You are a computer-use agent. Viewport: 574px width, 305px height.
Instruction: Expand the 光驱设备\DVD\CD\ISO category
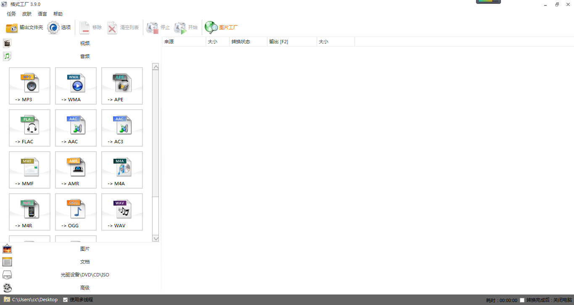[x=84, y=275]
